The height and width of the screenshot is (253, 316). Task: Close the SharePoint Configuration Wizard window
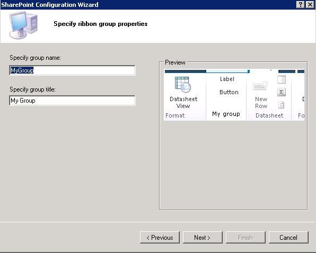[310, 4]
